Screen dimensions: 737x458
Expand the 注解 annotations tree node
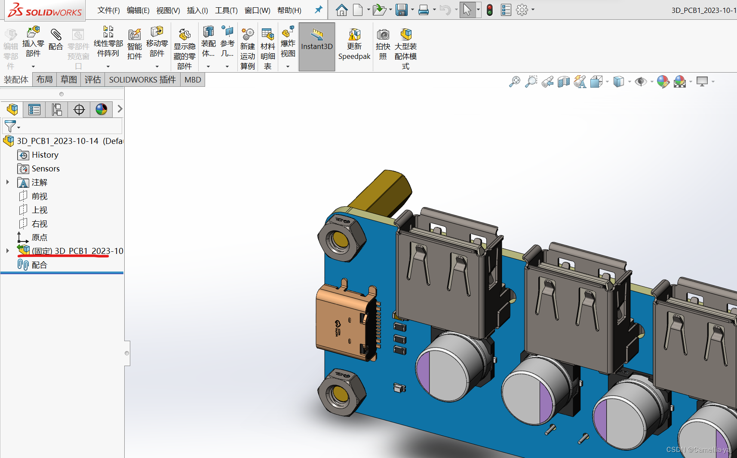tap(8, 182)
